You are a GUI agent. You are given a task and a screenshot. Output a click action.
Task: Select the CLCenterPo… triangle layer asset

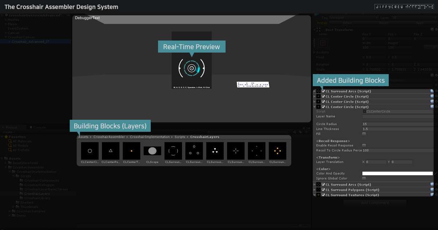click(x=111, y=151)
